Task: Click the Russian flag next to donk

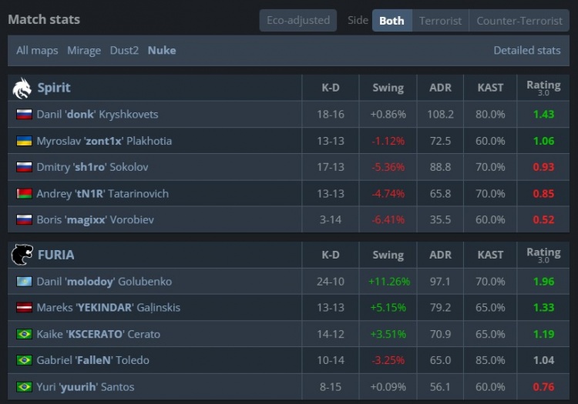Action: point(24,115)
